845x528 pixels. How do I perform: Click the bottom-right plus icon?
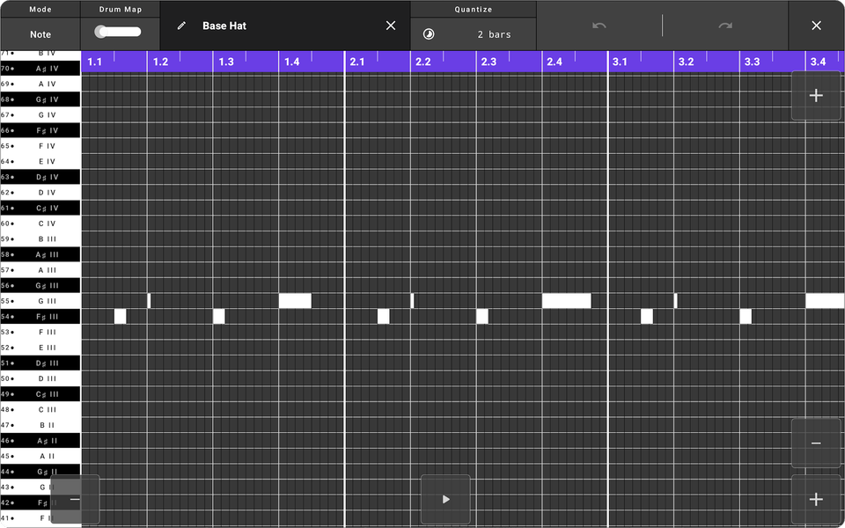coord(816,500)
